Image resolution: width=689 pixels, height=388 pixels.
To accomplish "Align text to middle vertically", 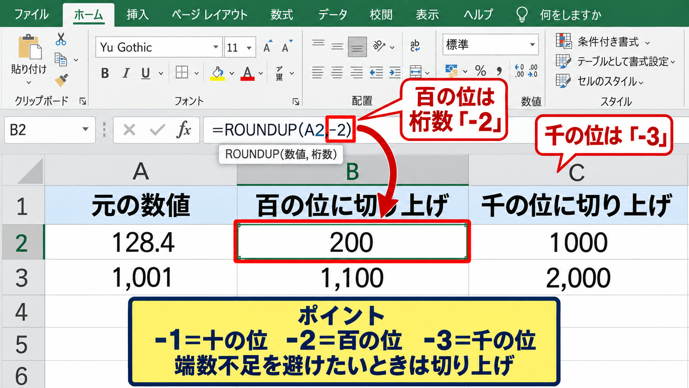I will [x=337, y=47].
